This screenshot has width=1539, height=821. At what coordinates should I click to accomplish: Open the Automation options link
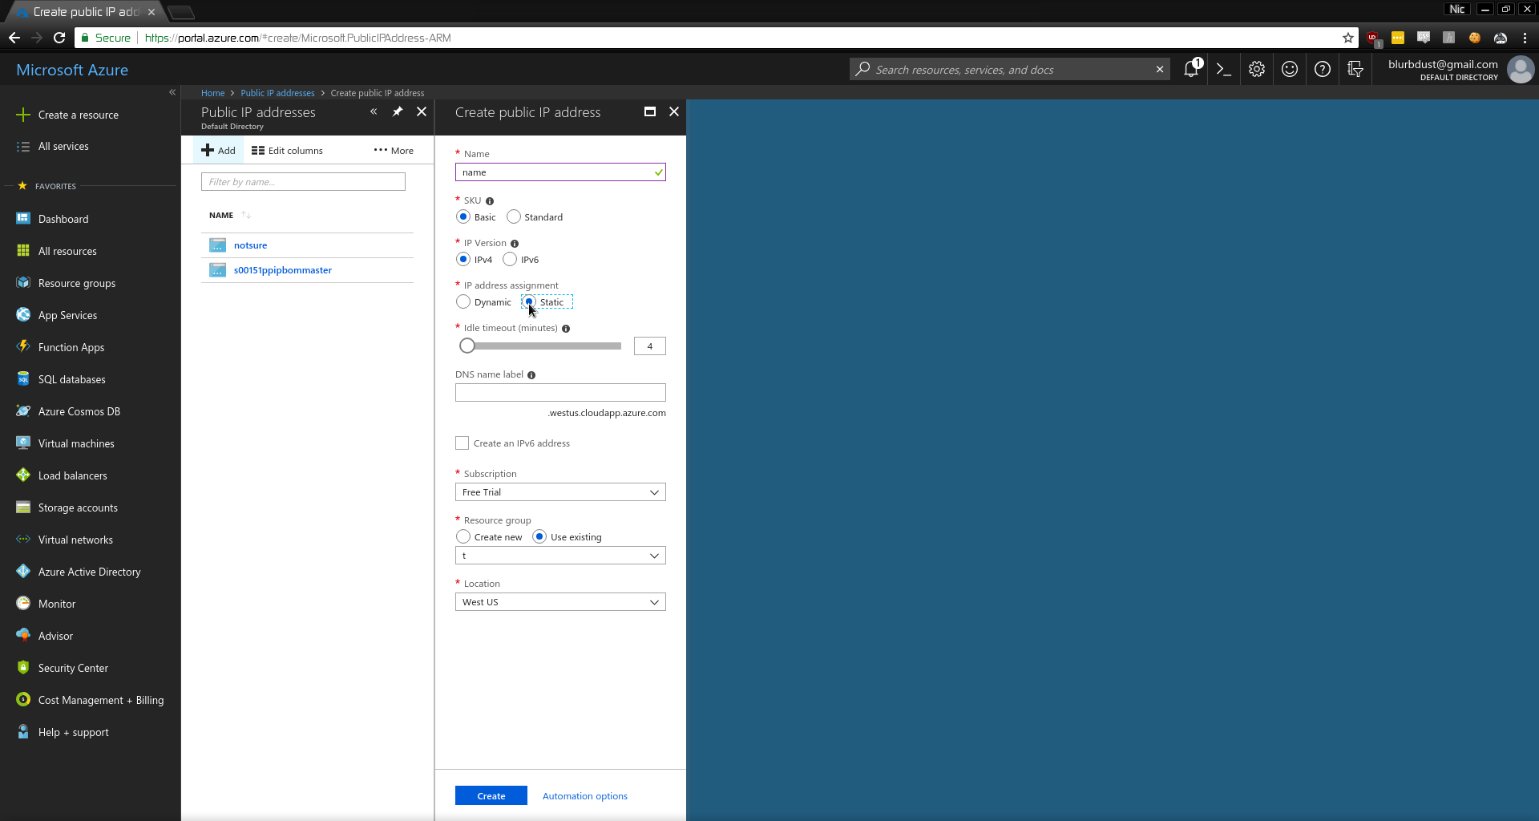click(x=585, y=796)
